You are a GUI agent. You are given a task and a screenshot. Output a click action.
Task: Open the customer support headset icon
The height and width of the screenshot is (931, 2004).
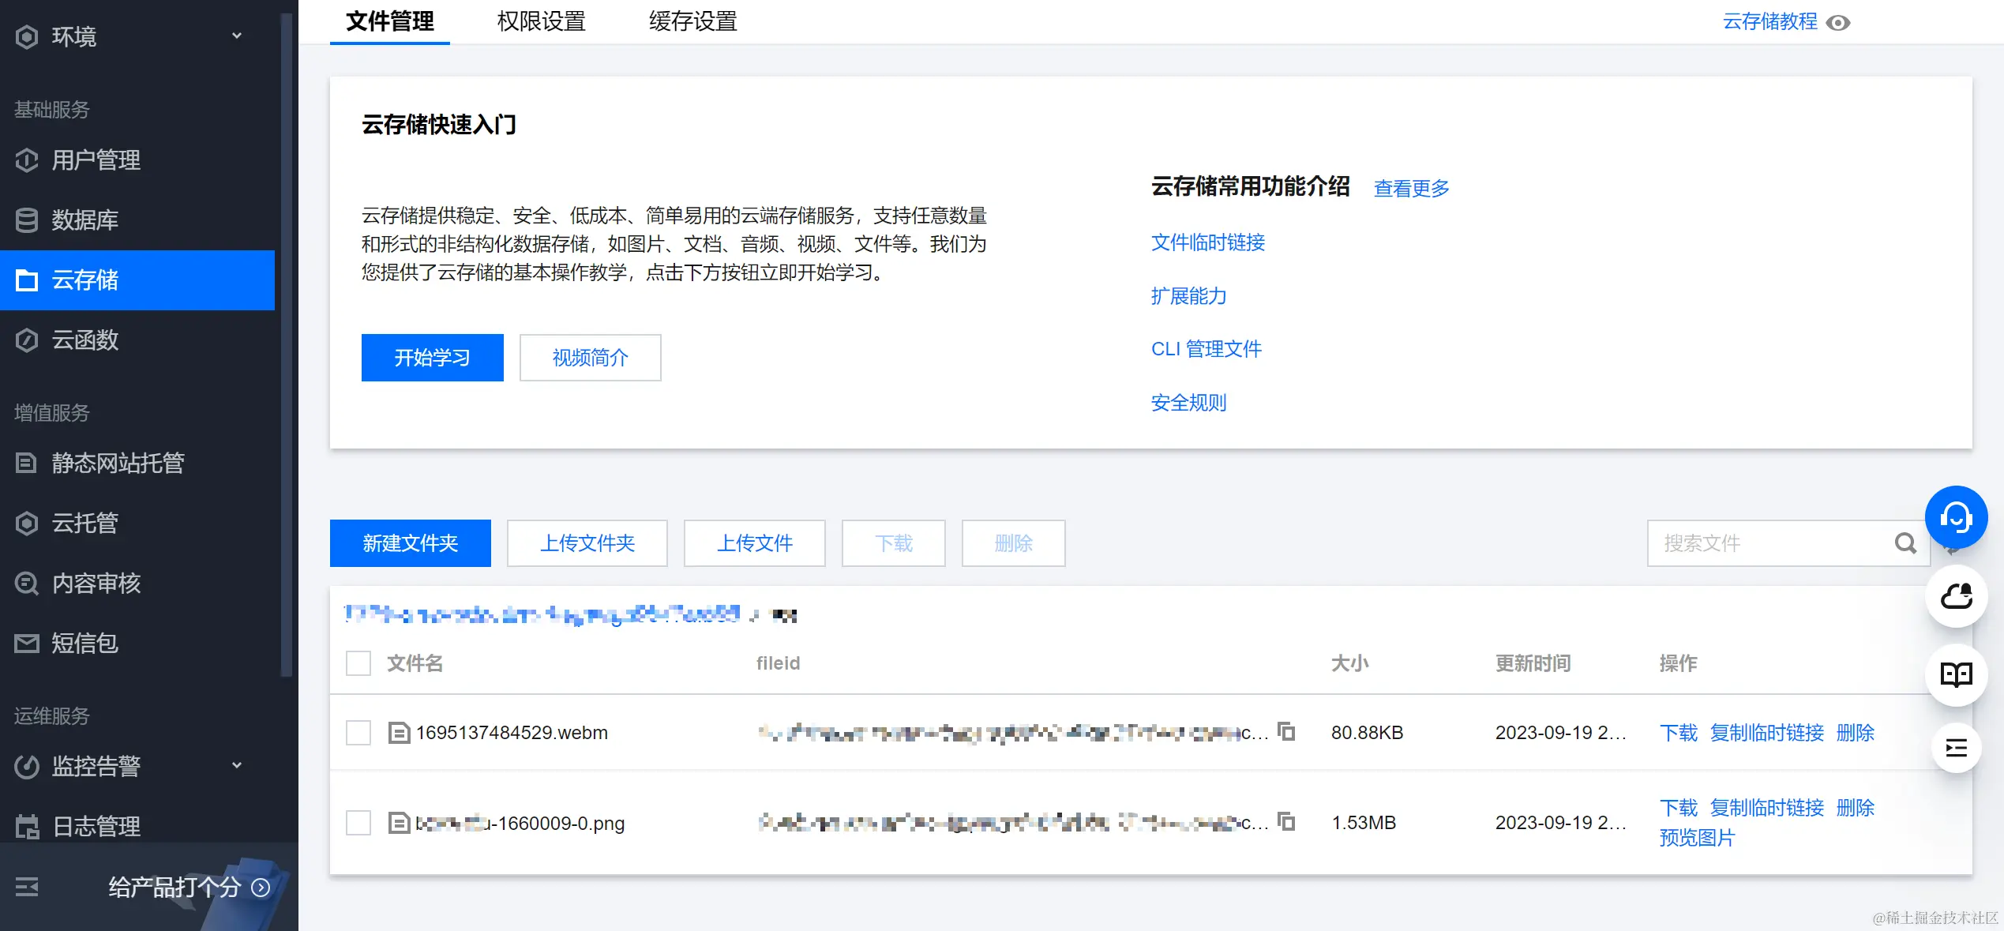pos(1957,517)
